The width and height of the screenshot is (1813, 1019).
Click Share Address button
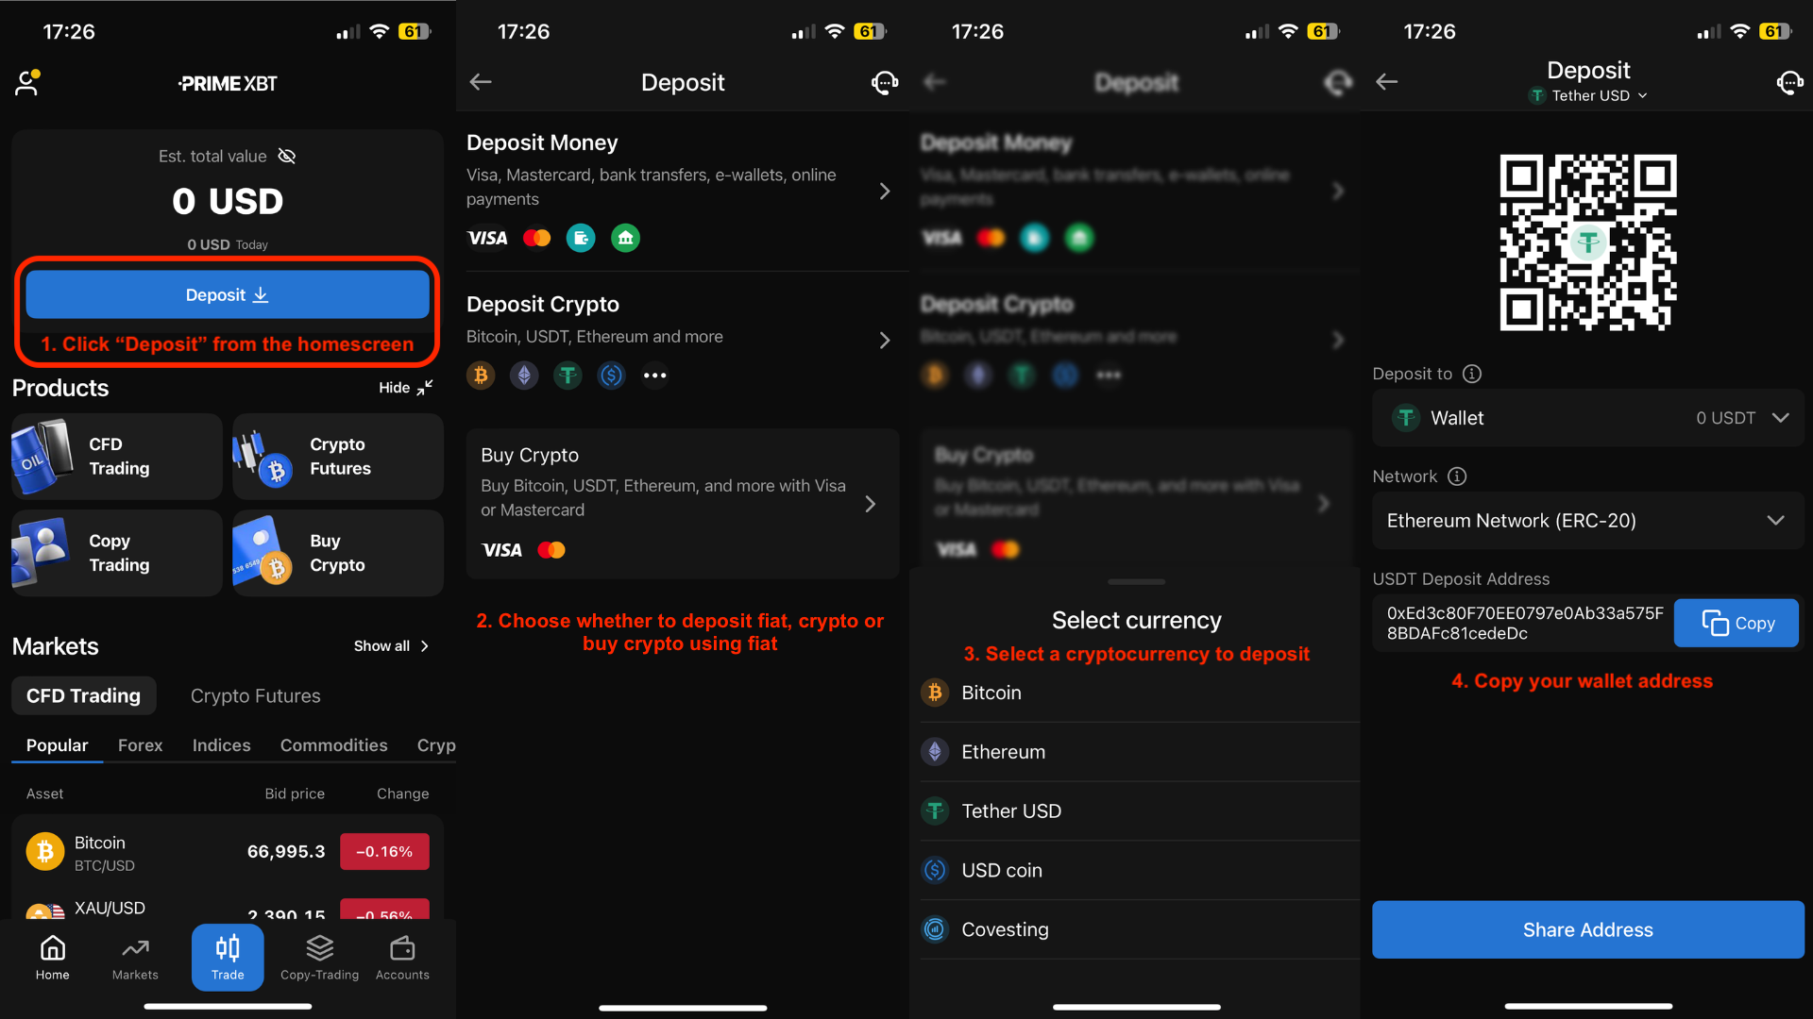[x=1586, y=929]
